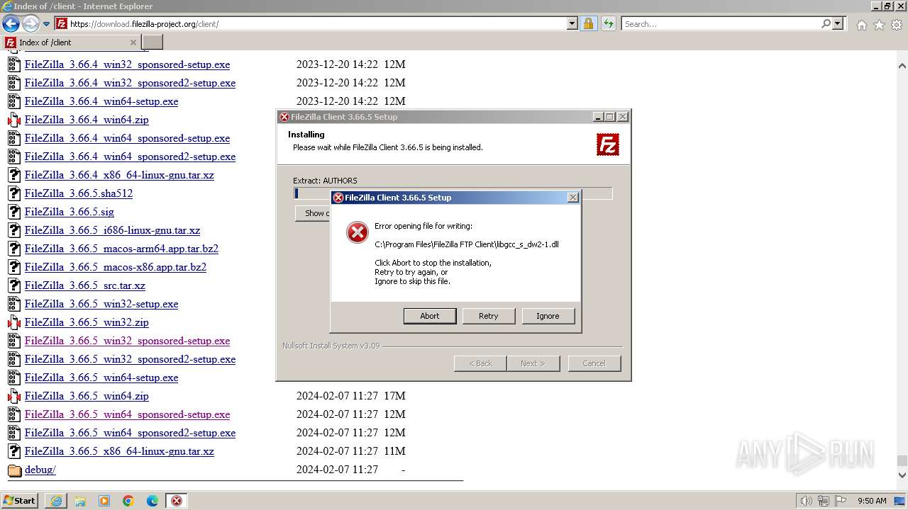Close the error dialog with the X
This screenshot has width=908, height=510.
pos(573,198)
